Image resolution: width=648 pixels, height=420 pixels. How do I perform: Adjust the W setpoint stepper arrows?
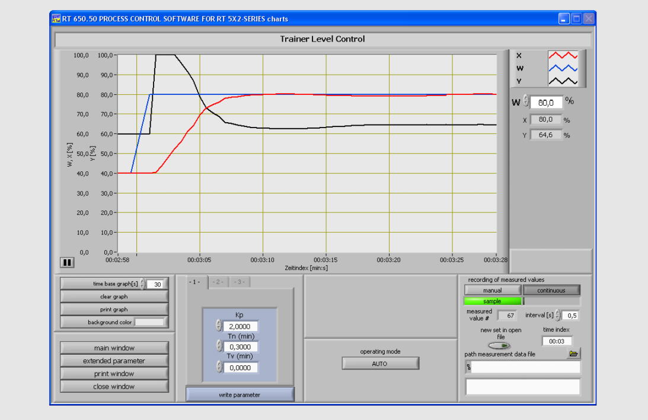(525, 102)
